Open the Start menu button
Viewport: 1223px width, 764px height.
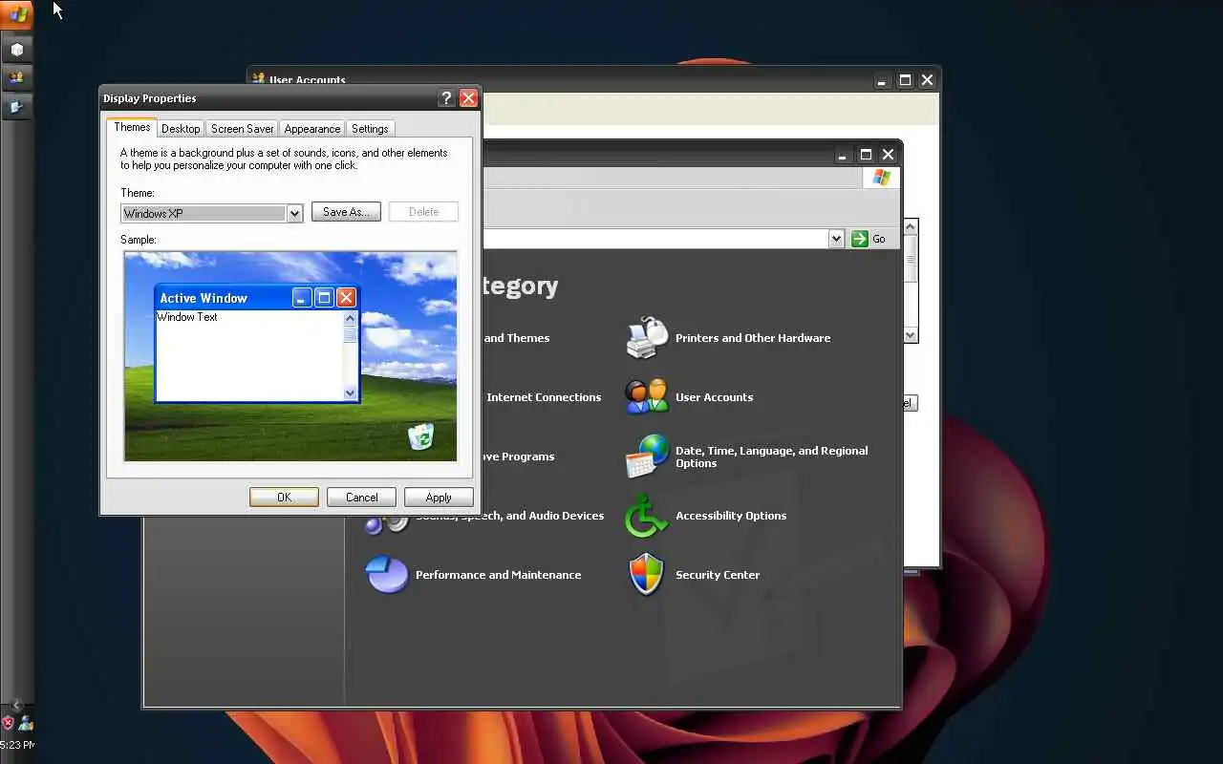17,14
